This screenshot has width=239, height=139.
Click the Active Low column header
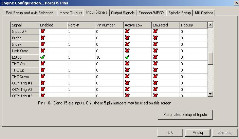(137, 25)
